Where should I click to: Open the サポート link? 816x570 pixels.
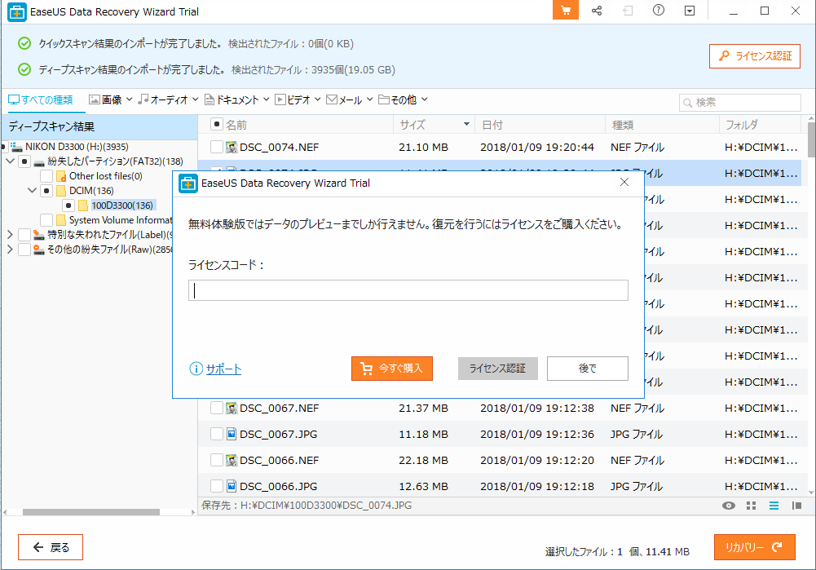[x=224, y=369]
